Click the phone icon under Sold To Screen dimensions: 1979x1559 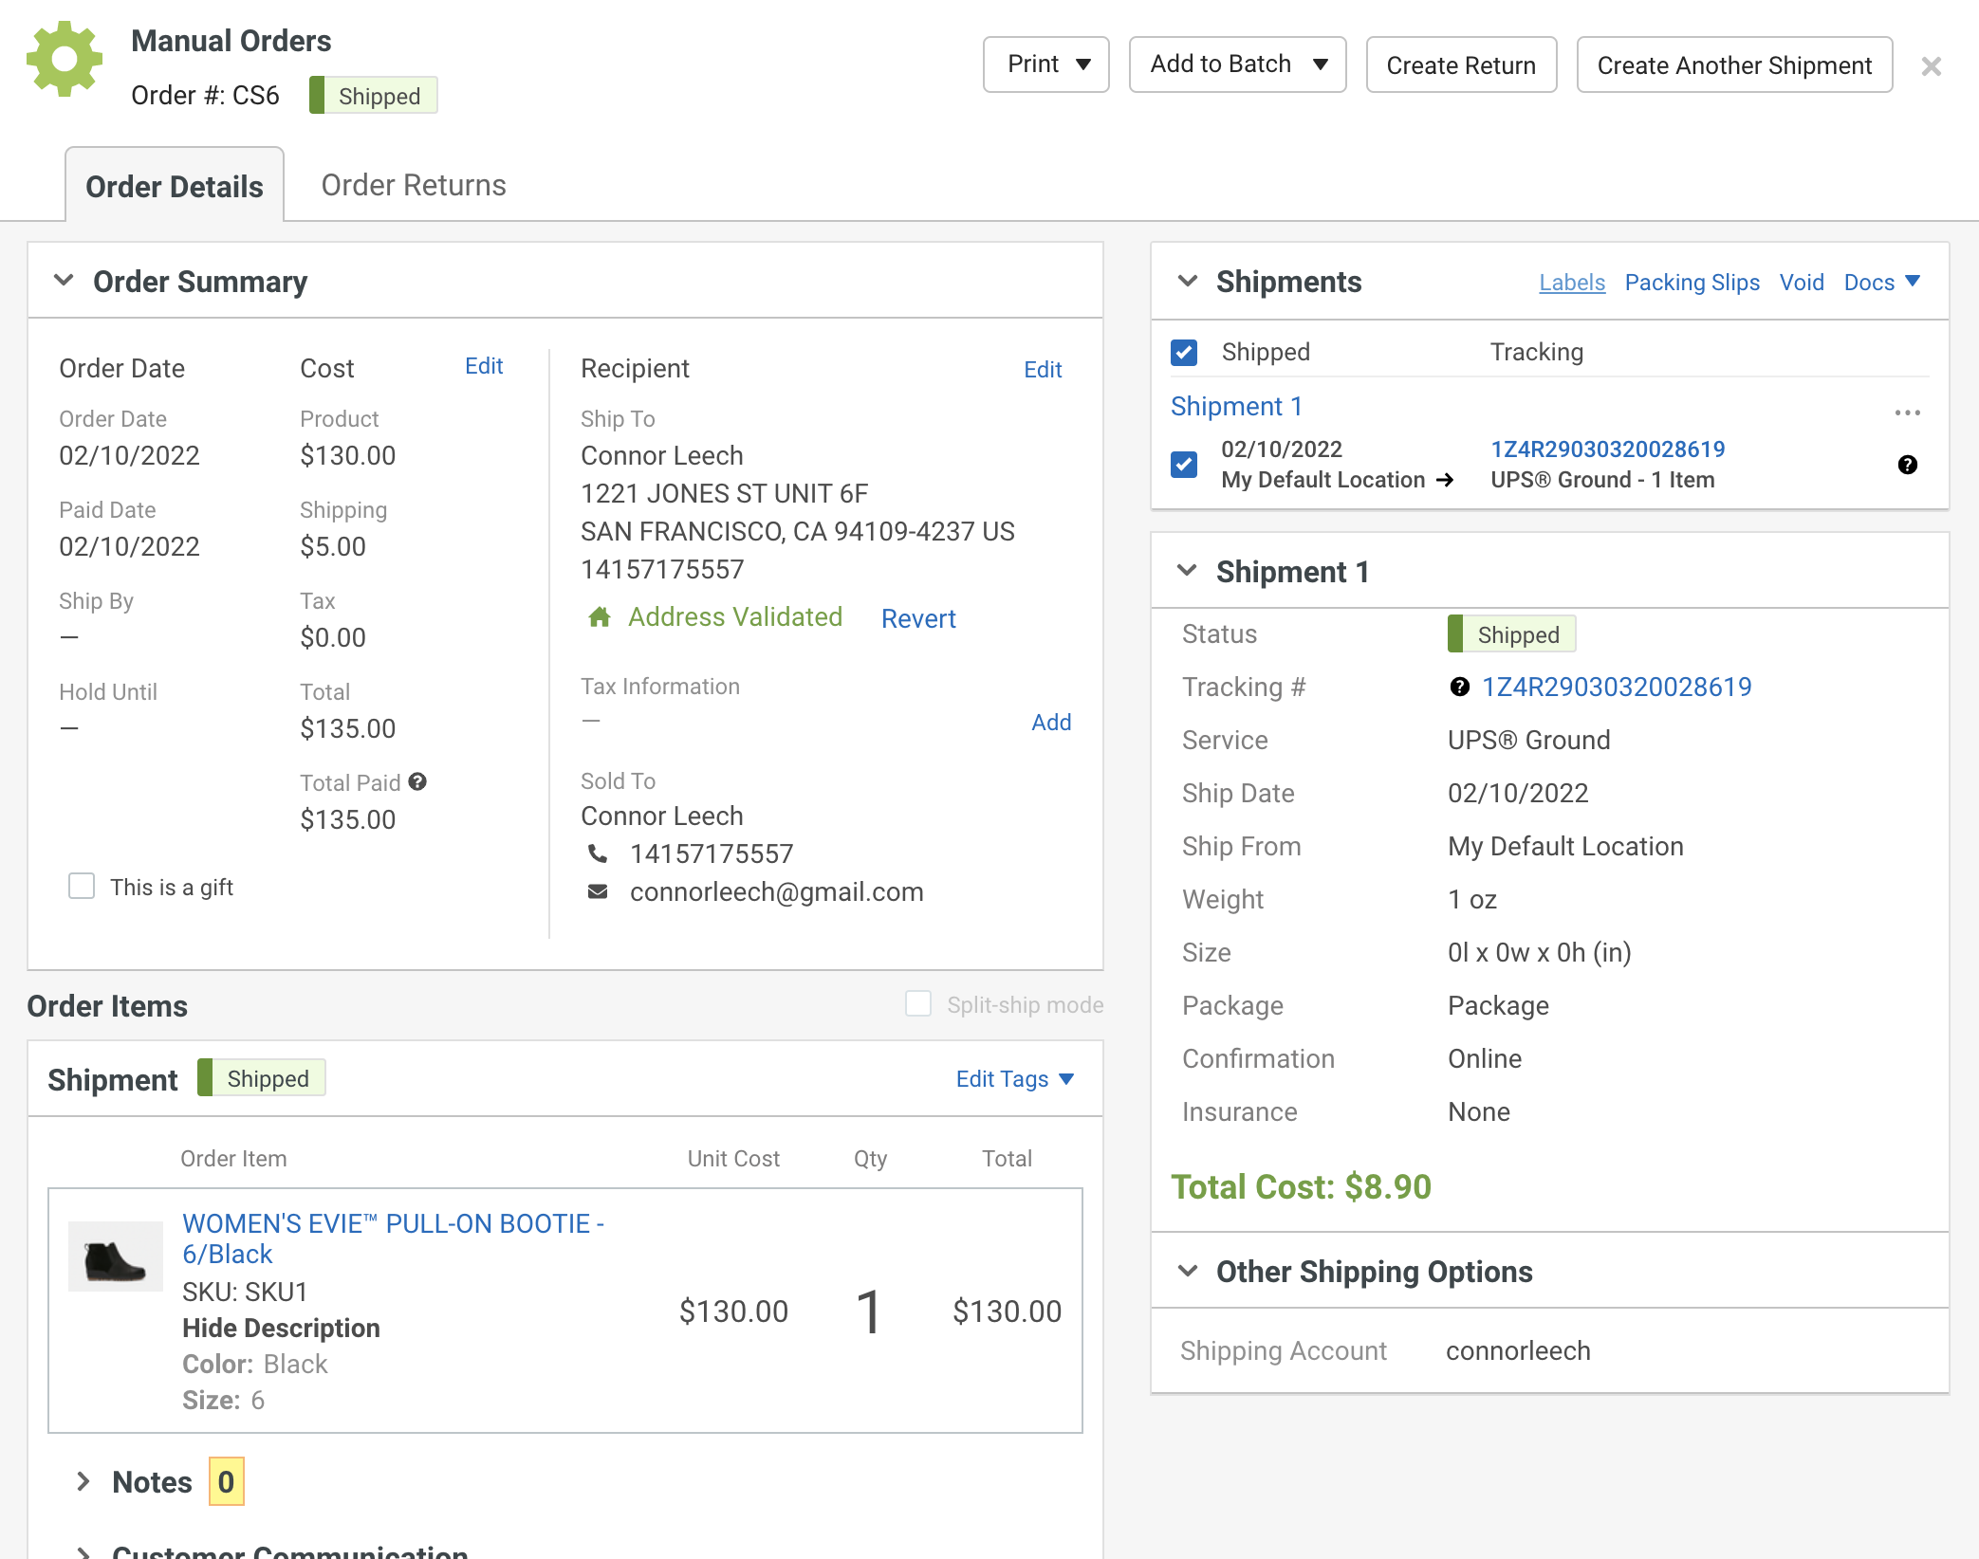coord(598,853)
